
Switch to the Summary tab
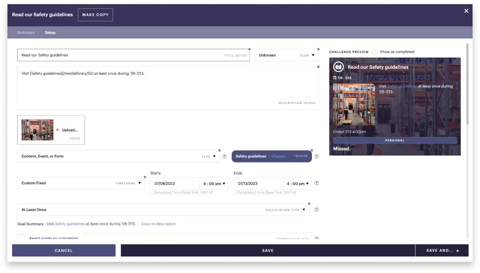point(26,32)
